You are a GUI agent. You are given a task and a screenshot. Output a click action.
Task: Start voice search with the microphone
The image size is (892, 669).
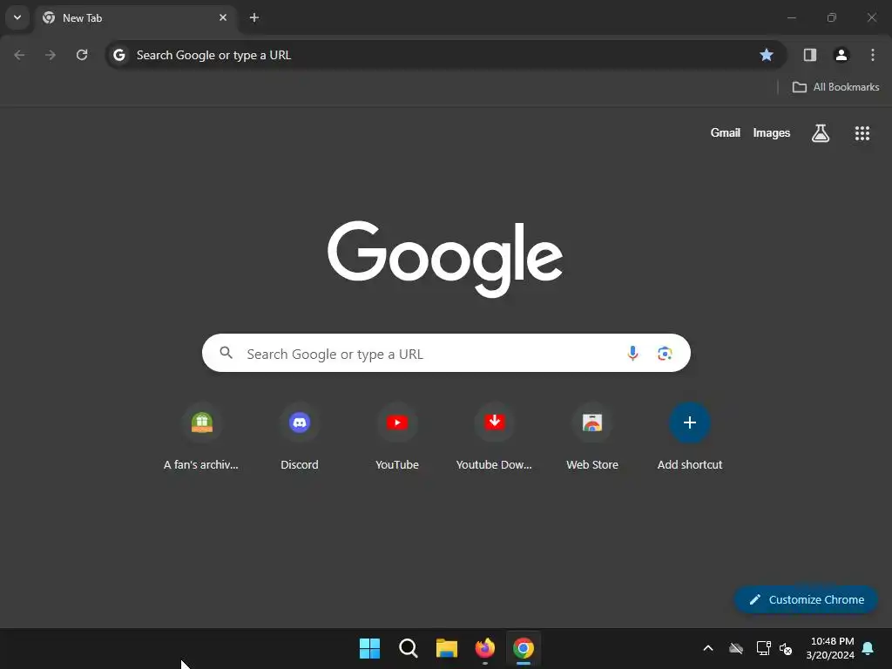(x=632, y=354)
